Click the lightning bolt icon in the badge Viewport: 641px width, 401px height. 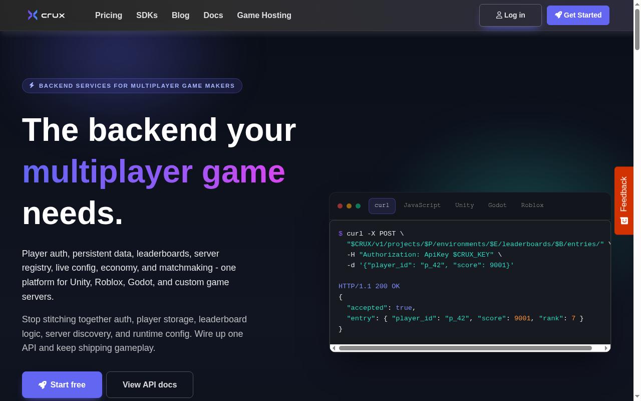[x=32, y=85]
